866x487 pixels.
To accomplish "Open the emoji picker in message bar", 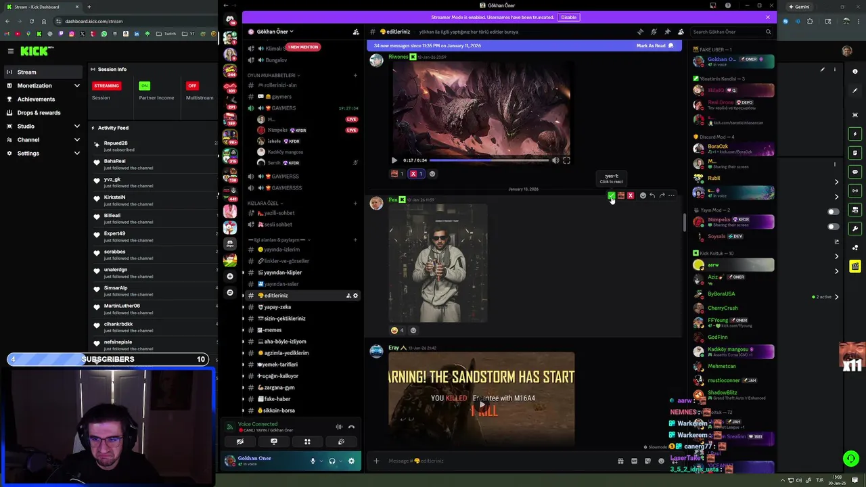I will click(661, 461).
